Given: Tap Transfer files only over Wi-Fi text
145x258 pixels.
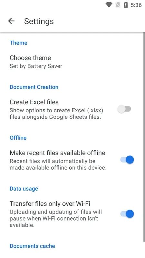Looking at the screenshot, I should [50, 204].
